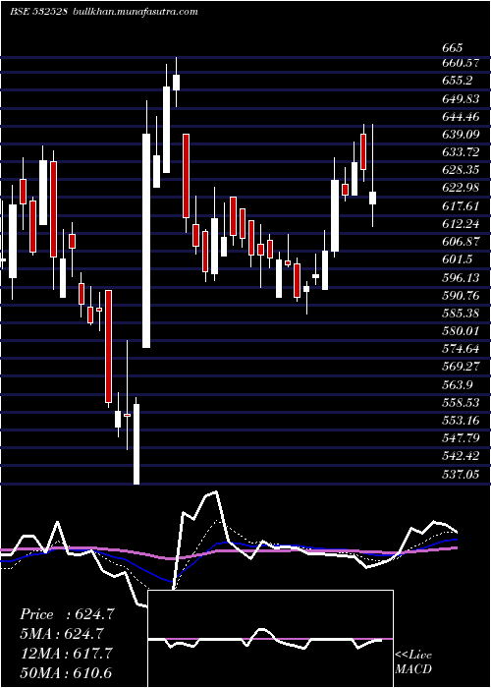Viewport: 491px width, 688px height.
Task: Click the 12MA : 617.7 readout
Action: click(67, 653)
